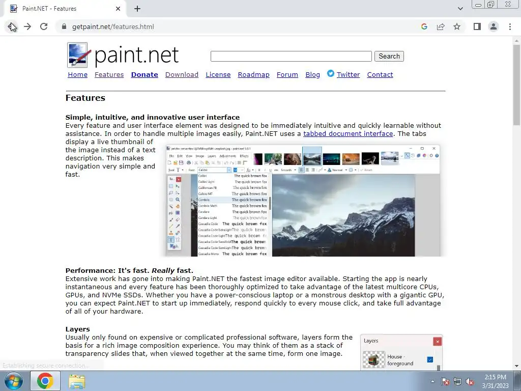The height and width of the screenshot is (391, 521).
Task: Close the Paint.NET - Features tab
Action: click(118, 9)
